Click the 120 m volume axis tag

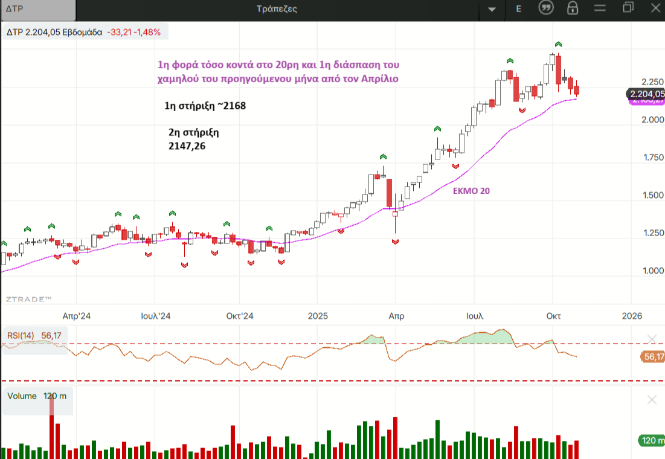(651, 440)
